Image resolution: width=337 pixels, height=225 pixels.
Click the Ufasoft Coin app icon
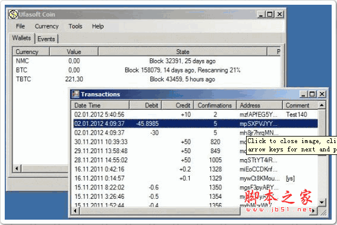coord(13,15)
